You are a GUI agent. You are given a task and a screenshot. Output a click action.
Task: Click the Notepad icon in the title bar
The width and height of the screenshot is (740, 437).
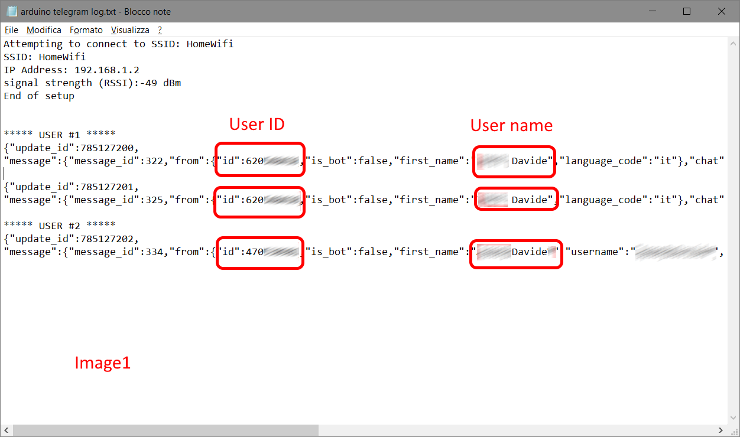point(11,11)
